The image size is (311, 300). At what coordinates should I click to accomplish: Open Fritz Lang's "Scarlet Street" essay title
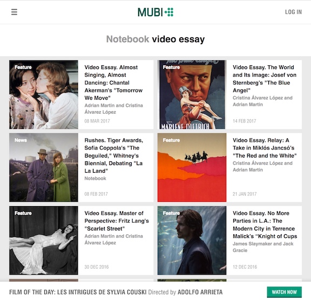tap(117, 221)
